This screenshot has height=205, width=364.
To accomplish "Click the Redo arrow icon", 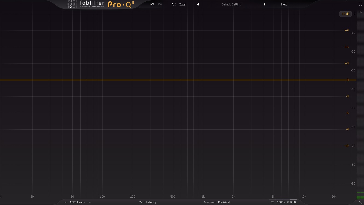I will (160, 4).
